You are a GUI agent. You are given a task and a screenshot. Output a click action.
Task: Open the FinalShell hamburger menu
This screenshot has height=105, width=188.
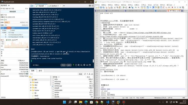point(93,6)
